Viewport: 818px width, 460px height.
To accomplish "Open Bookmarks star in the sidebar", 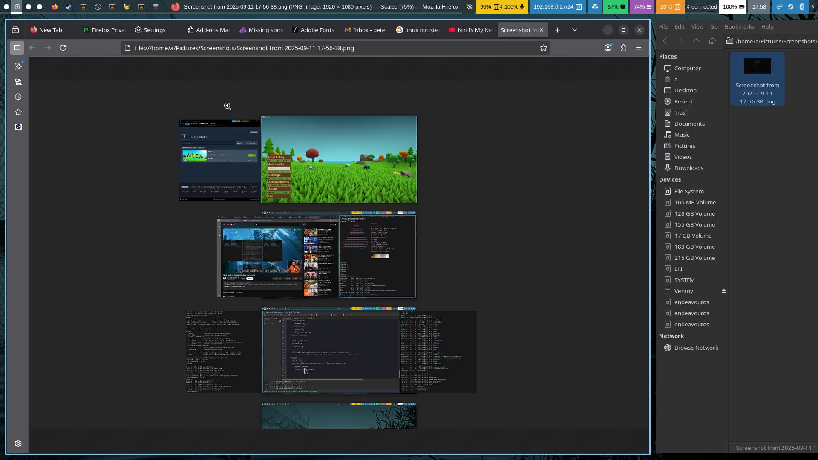I will (x=18, y=112).
